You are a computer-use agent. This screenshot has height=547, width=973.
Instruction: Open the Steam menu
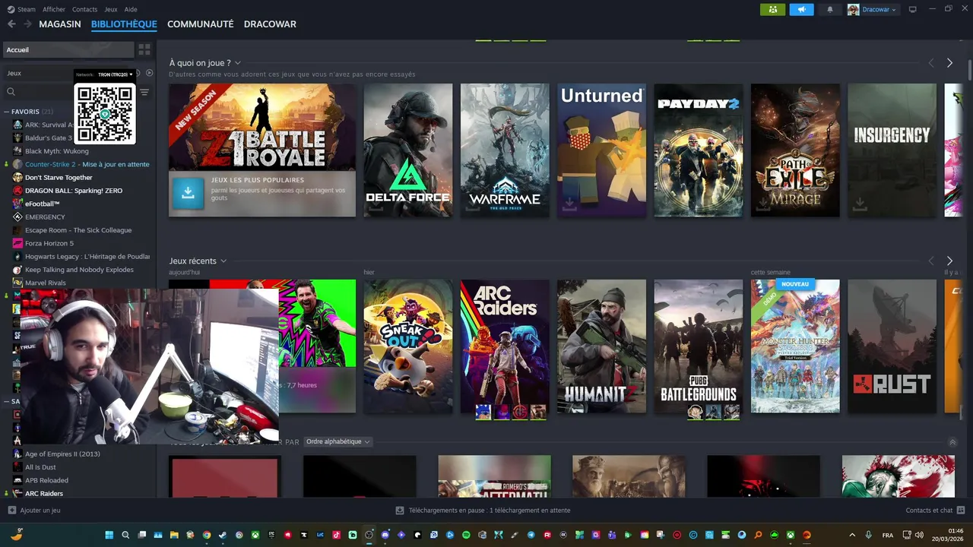(x=27, y=9)
